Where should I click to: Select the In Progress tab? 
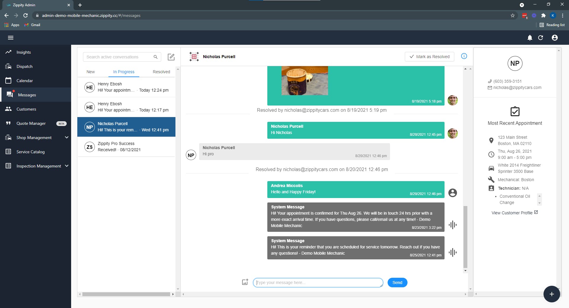click(124, 72)
